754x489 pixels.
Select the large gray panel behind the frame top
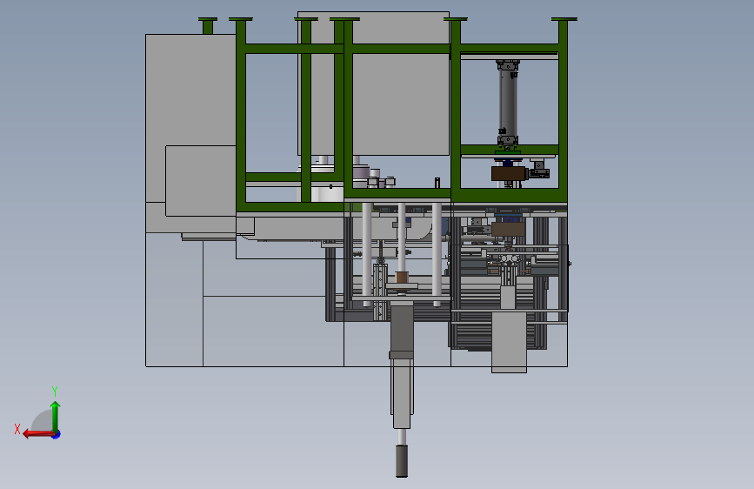click(374, 83)
